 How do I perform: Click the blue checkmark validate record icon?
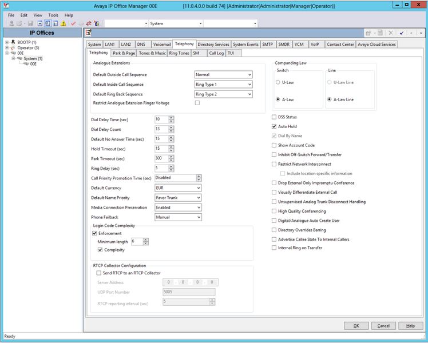[x=401, y=33]
